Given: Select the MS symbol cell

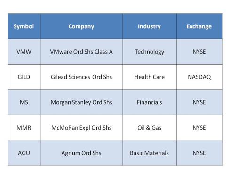Looking at the screenshot, I should click(24, 102).
